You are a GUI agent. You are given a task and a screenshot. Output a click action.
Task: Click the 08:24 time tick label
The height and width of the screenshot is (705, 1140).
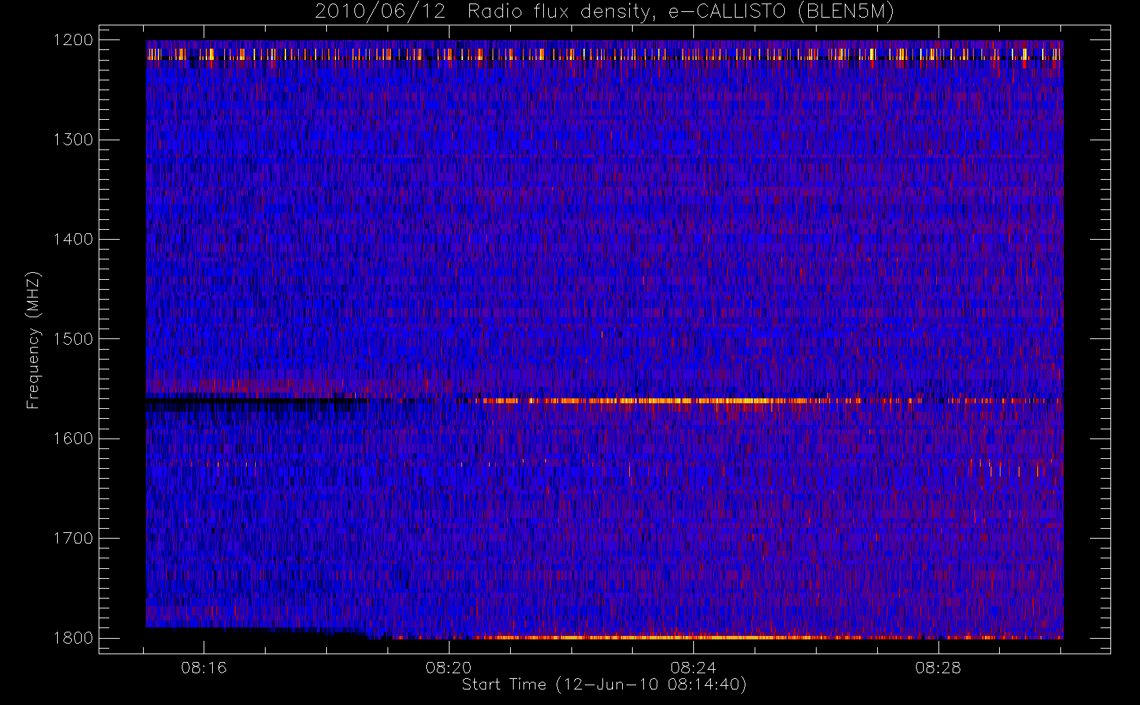pos(693,668)
